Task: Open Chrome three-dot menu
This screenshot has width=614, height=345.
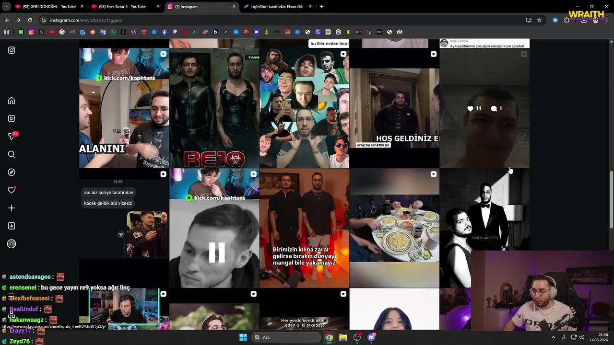Action: click(607, 20)
